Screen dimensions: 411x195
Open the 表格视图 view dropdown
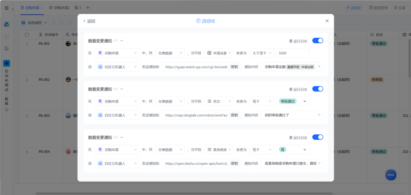34,23
